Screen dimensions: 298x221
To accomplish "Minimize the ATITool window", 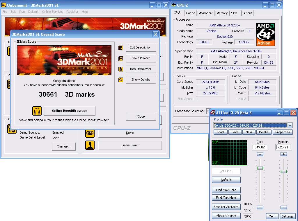I will 279,113.
